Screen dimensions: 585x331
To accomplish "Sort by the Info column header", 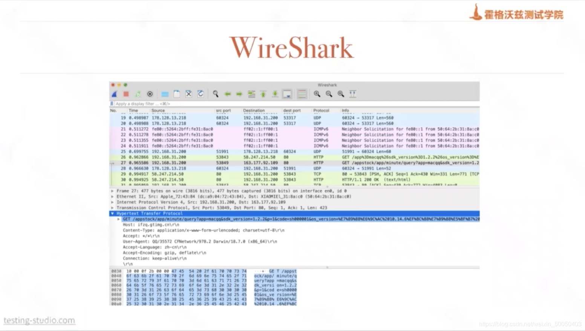I will click(345, 111).
